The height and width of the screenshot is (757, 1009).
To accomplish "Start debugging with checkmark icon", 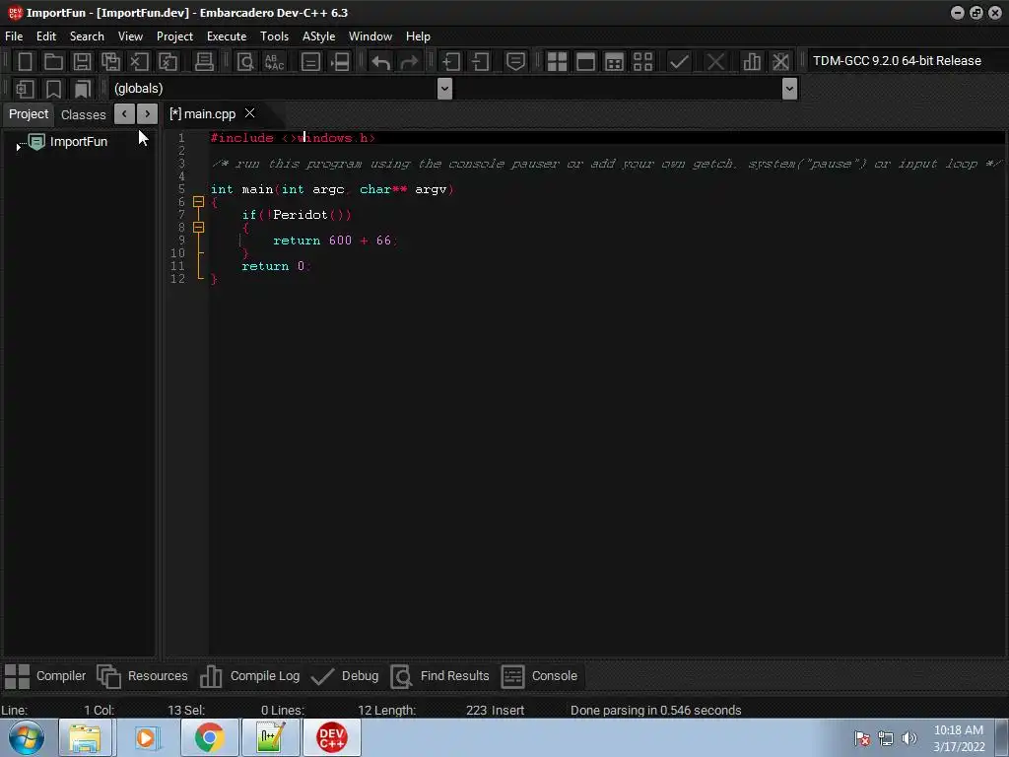I will point(679,62).
